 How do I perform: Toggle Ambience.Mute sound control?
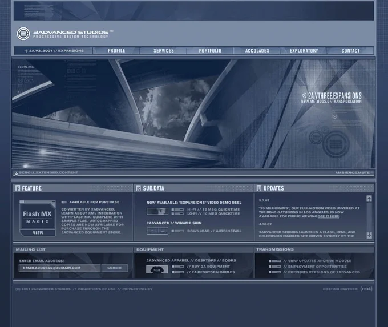point(353,172)
